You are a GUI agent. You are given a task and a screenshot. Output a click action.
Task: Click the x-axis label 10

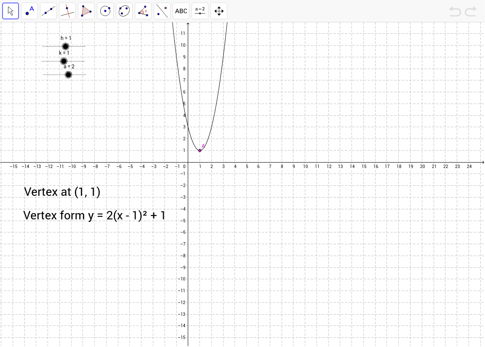click(x=305, y=166)
